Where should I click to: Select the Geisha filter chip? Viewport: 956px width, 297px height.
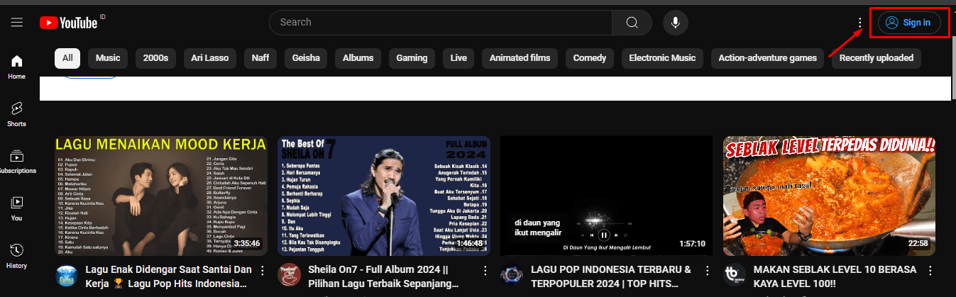pos(306,58)
